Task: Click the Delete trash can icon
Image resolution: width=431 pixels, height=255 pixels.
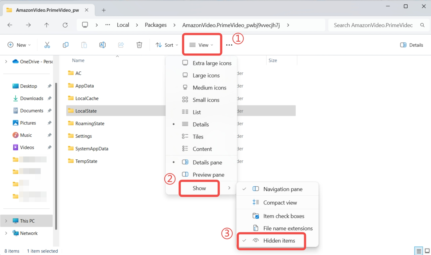Action: point(139,45)
